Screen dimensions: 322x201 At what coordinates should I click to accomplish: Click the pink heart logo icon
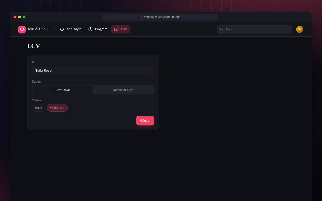[x=22, y=29]
